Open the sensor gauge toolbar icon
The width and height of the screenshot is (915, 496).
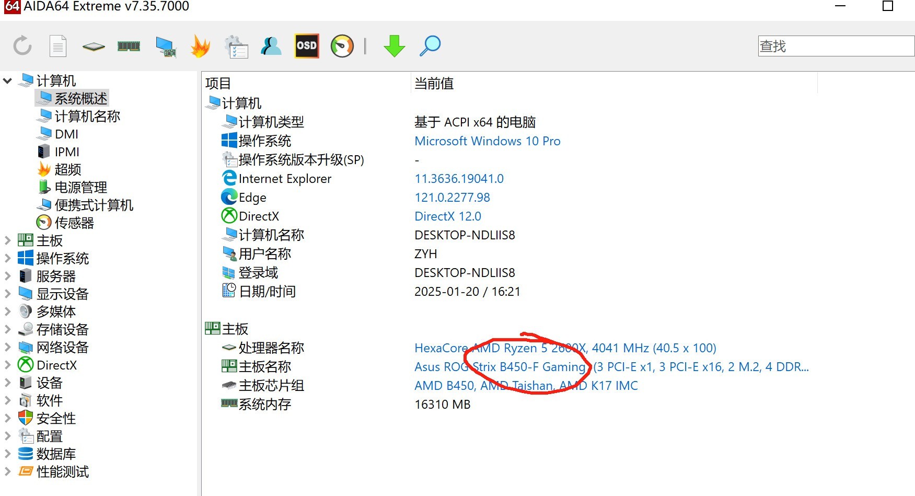pos(342,46)
